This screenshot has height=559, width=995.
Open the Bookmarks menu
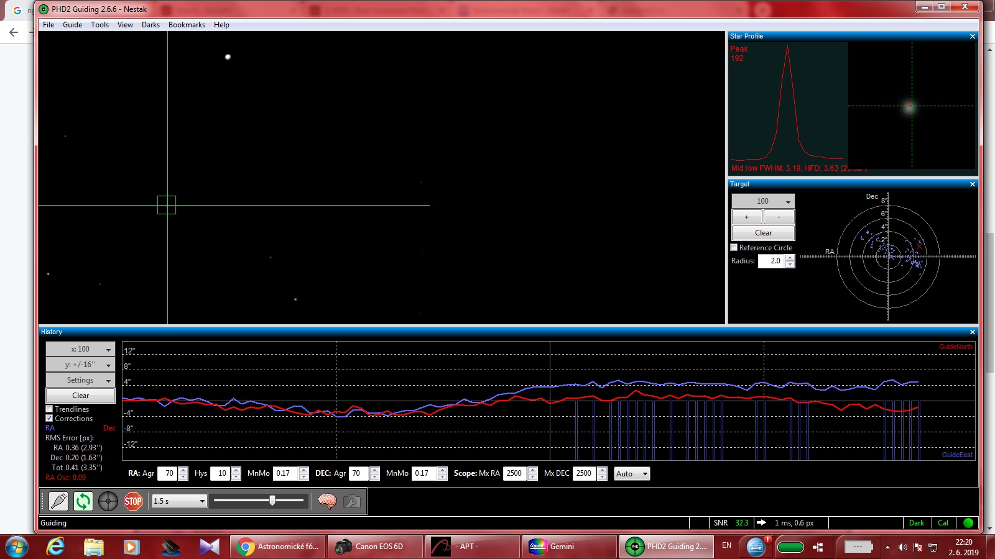(187, 25)
